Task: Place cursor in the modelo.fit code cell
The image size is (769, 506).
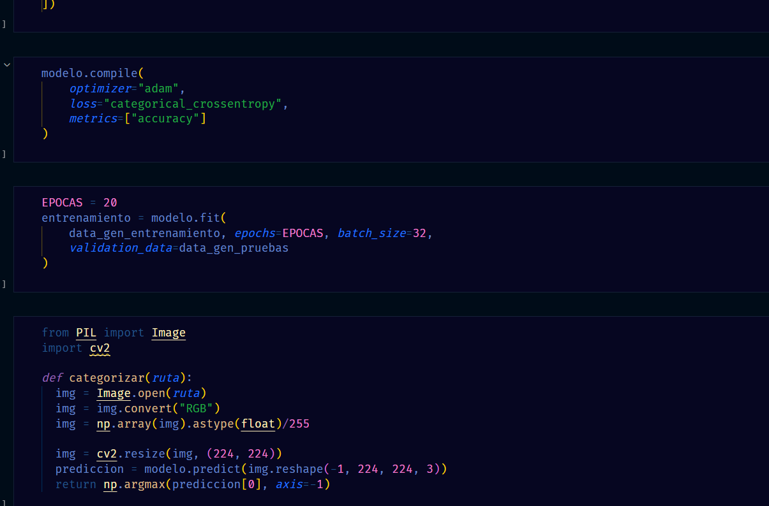Action: tap(391, 239)
